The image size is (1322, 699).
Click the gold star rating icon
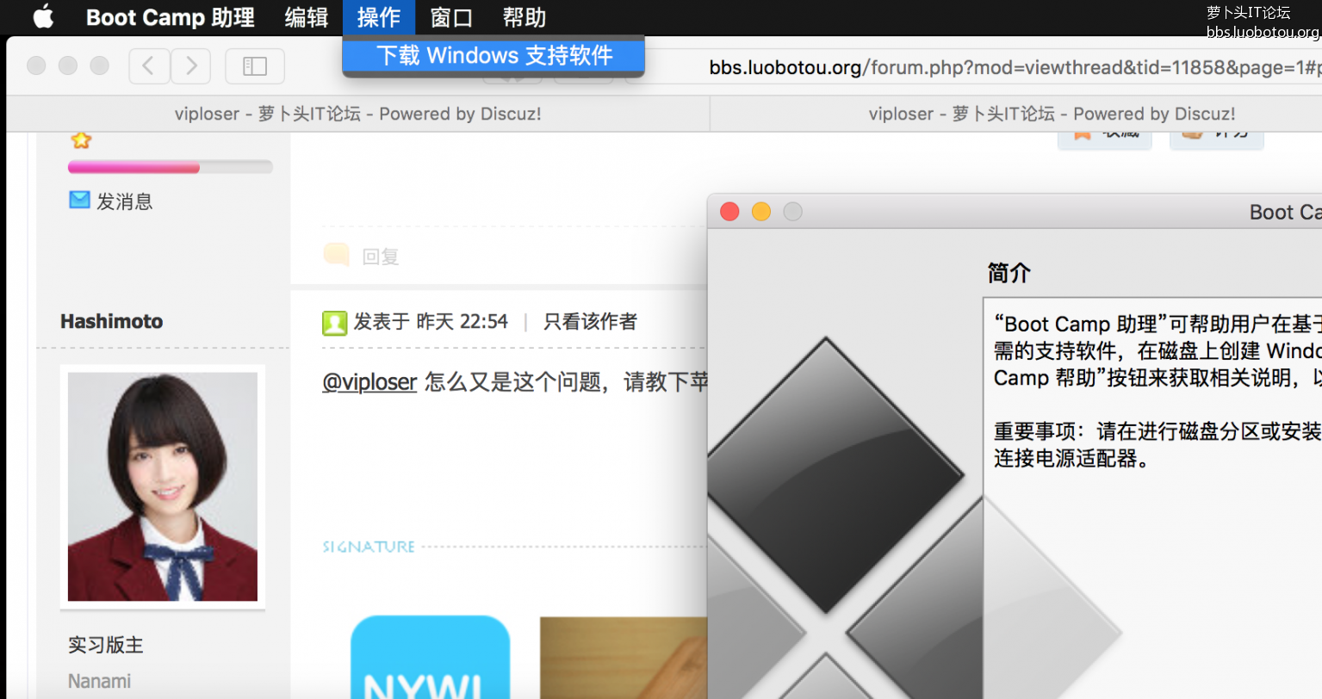click(81, 139)
